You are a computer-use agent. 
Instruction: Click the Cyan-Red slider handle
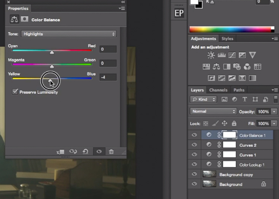[52, 52]
